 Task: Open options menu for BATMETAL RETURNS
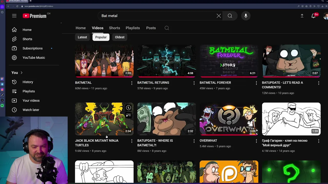194,83
